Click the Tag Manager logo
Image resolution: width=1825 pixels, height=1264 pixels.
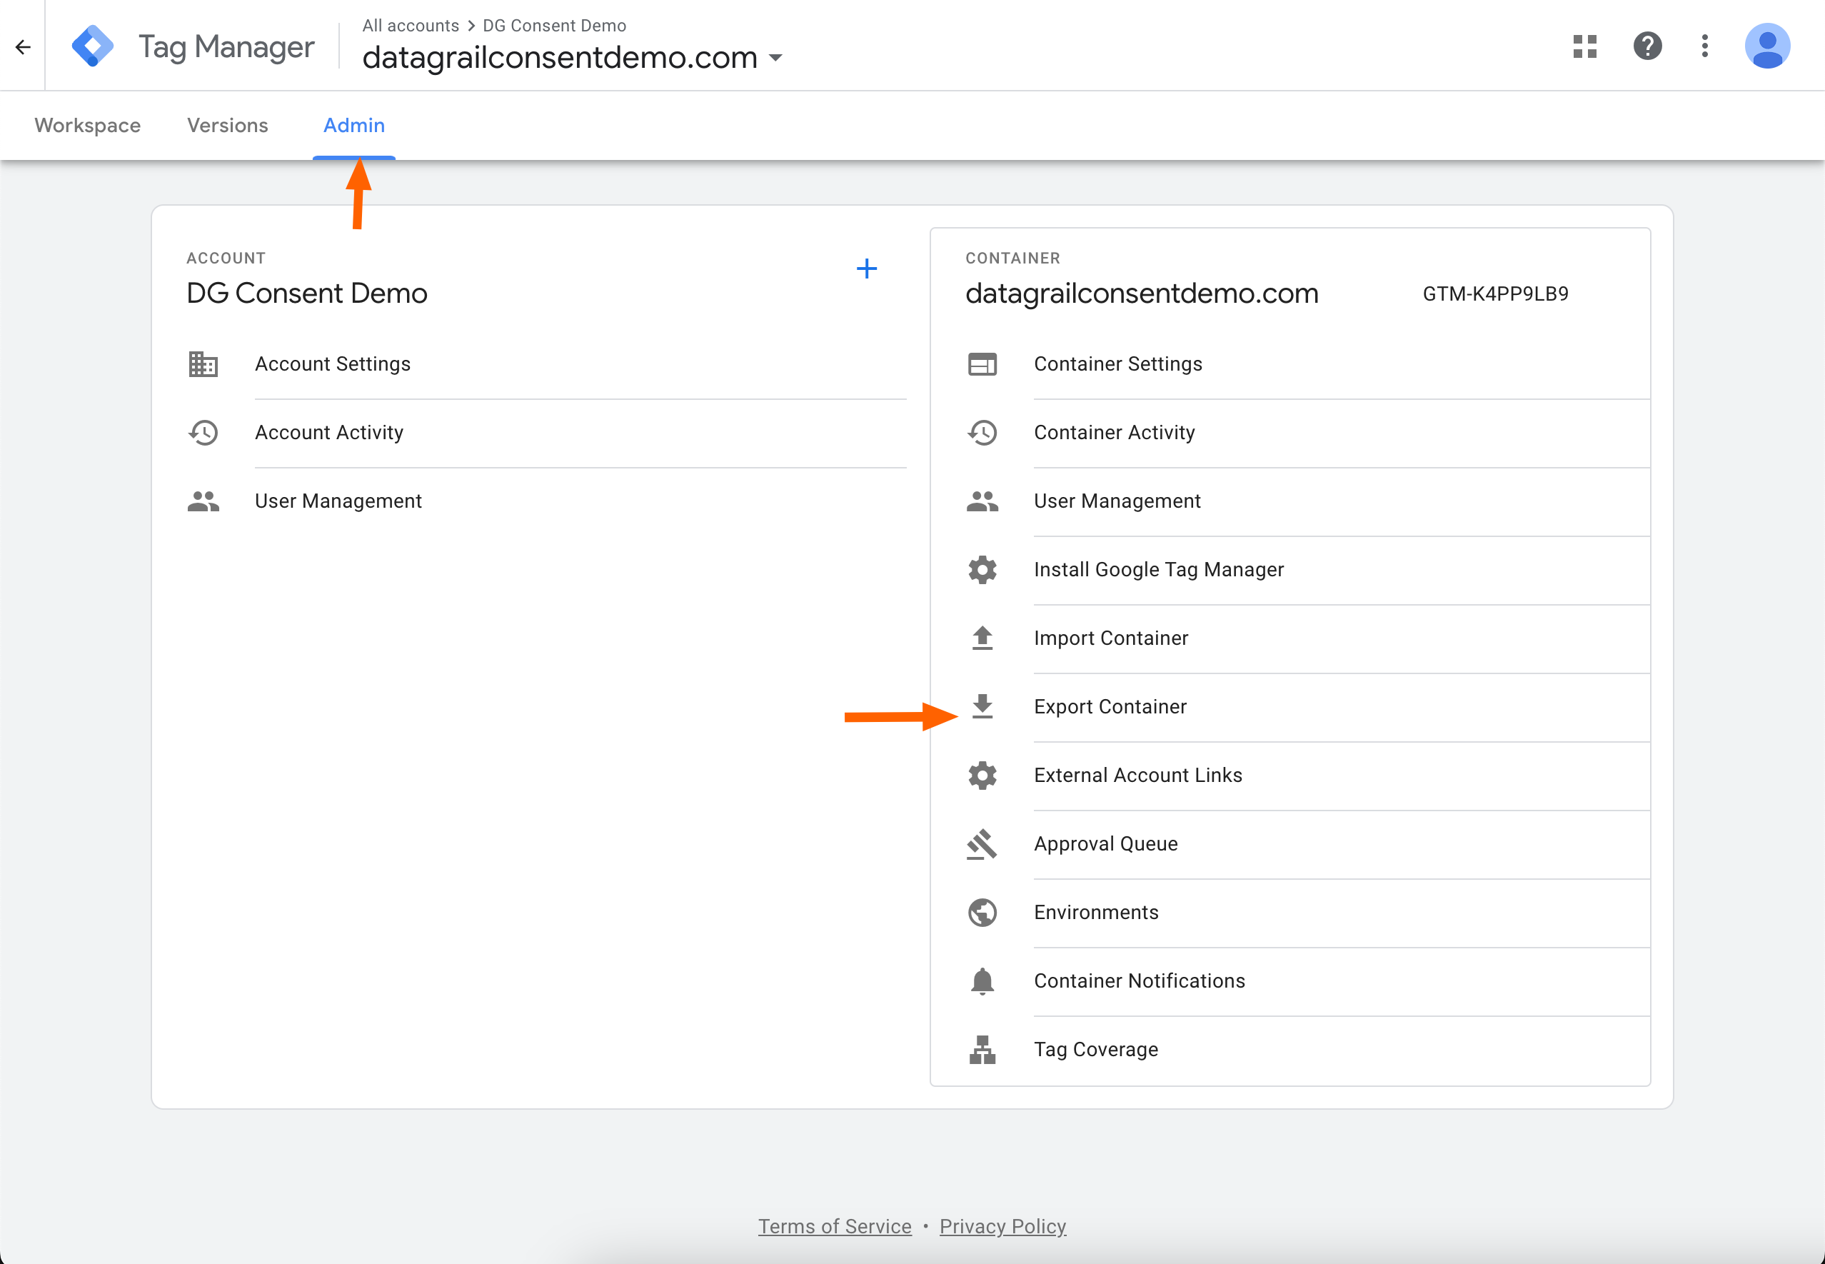coord(93,46)
